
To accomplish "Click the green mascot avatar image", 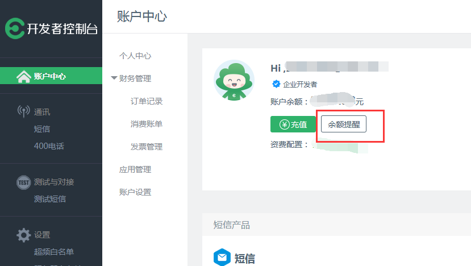I will [x=234, y=80].
